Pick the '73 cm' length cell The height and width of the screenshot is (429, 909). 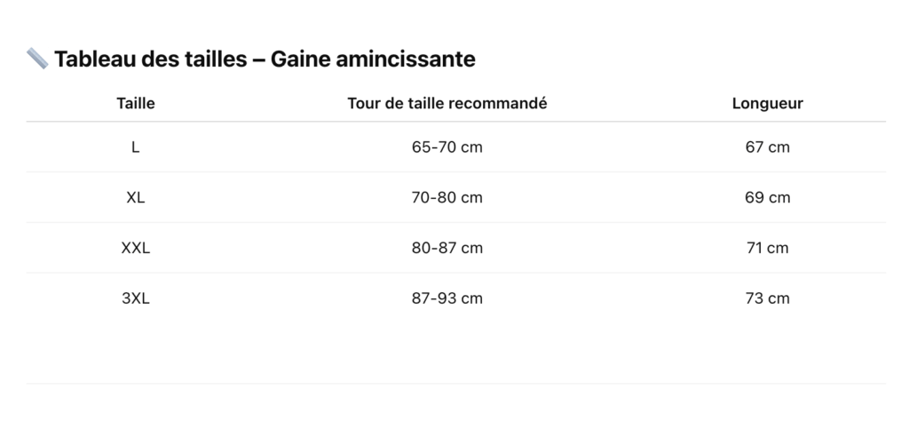pos(767,298)
